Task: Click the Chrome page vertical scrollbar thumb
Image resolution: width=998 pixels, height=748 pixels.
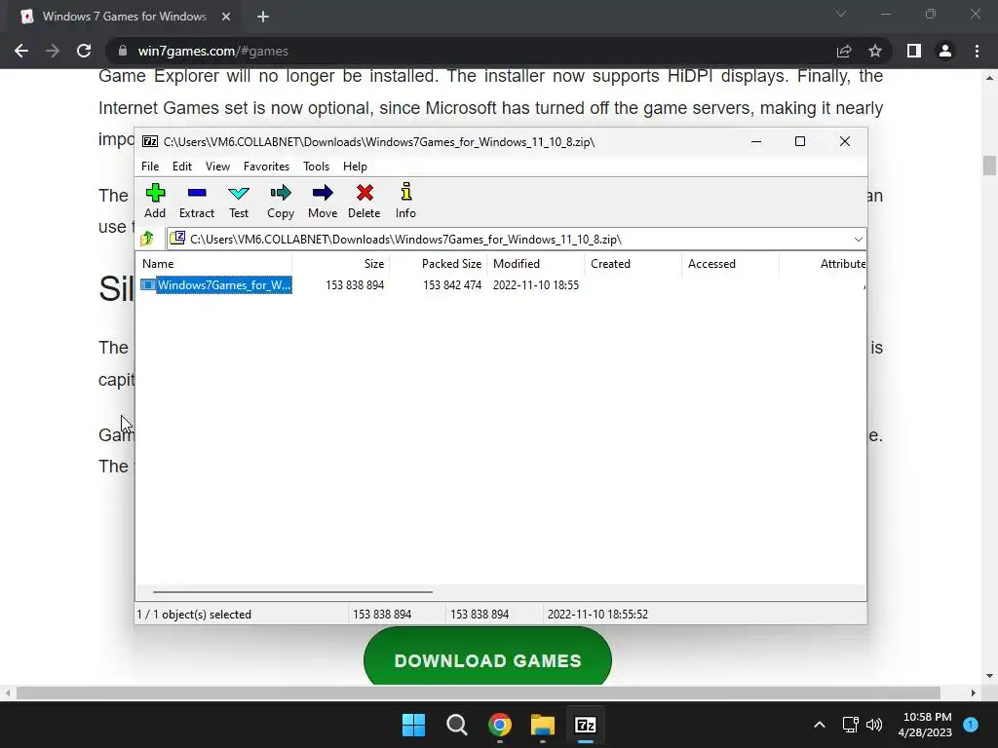Action: (x=989, y=165)
